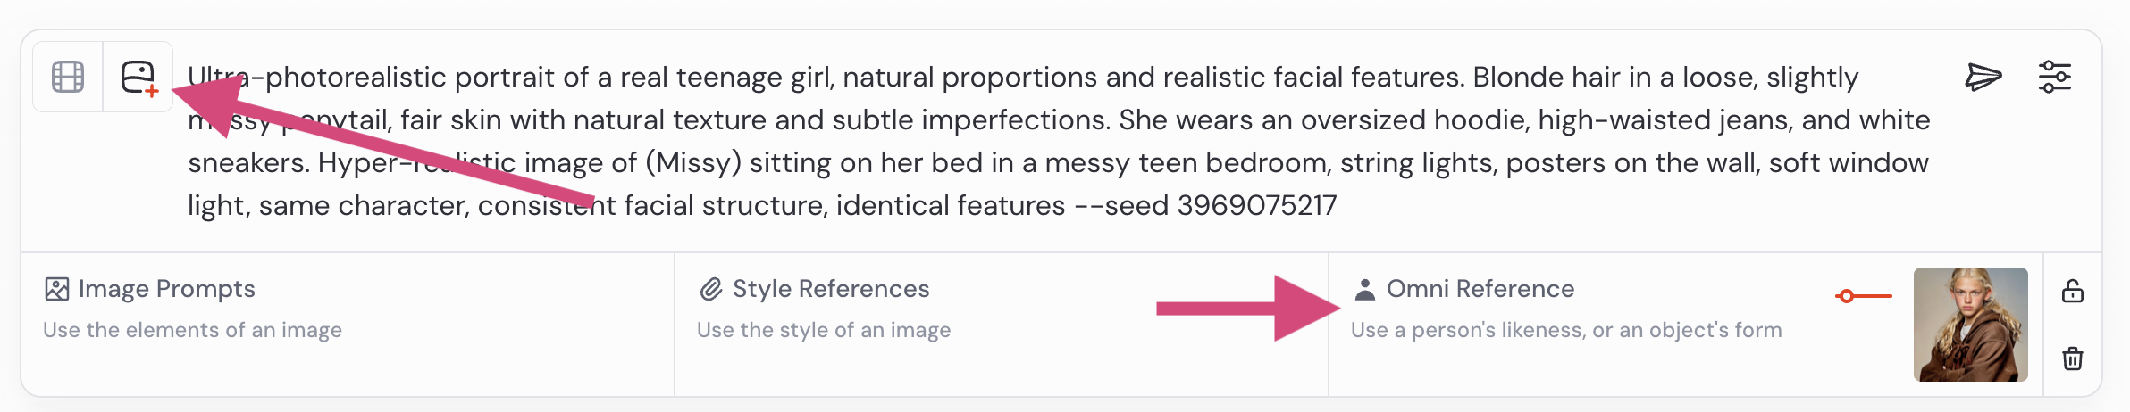This screenshot has height=412, width=2130.
Task: Click the seed number 3969075217 in prompt
Action: [1256, 206]
